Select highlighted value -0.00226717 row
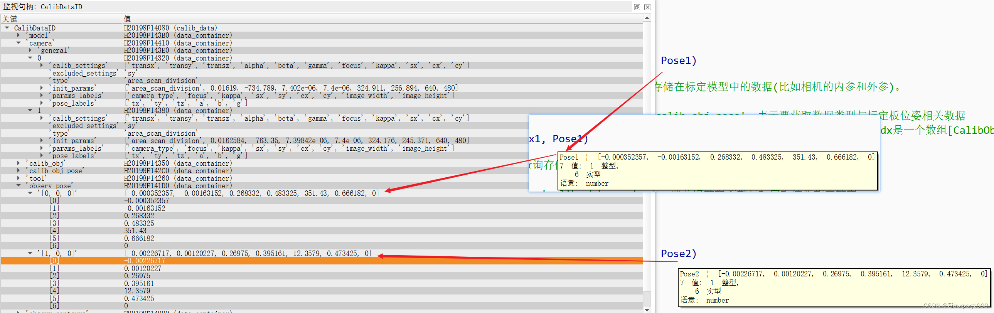The image size is (994, 313). pos(145,261)
